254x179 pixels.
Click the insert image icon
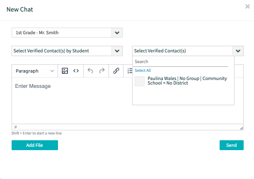(x=65, y=71)
